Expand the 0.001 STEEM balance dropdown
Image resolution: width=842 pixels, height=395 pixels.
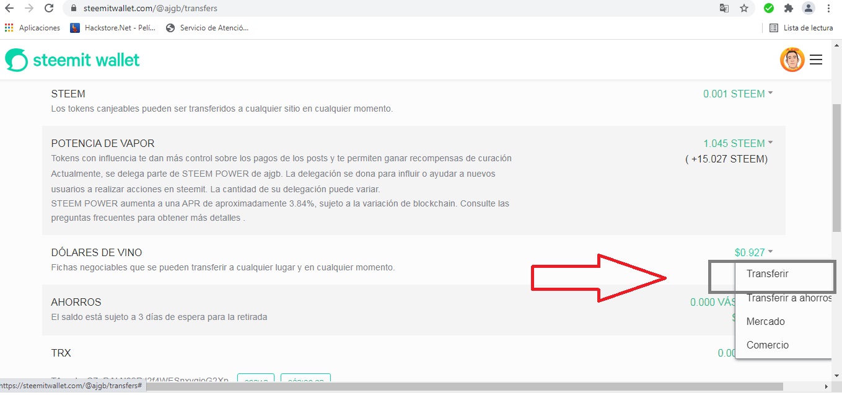pyautogui.click(x=738, y=94)
